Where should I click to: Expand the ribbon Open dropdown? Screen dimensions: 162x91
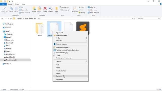coord(82,7)
